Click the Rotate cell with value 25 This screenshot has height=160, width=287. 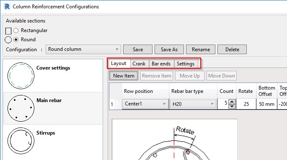click(246, 104)
